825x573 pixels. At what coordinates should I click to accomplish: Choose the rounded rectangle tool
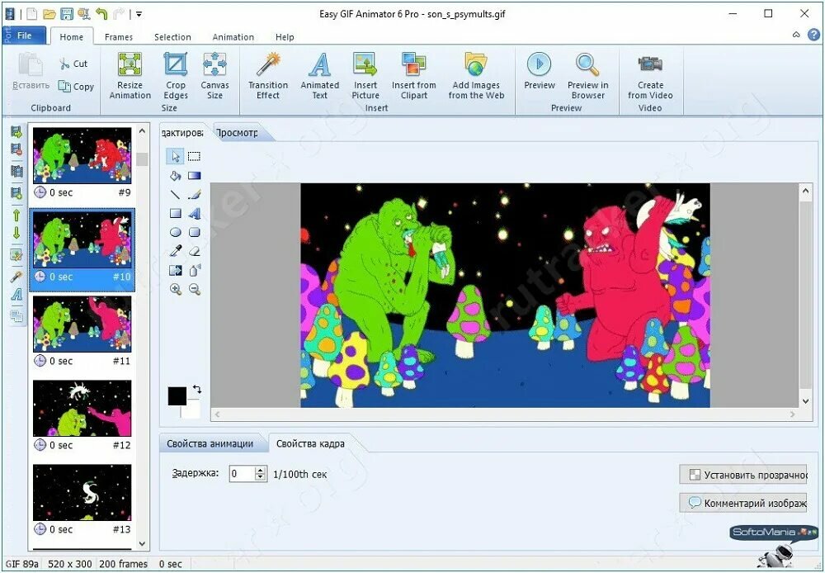pyautogui.click(x=194, y=232)
